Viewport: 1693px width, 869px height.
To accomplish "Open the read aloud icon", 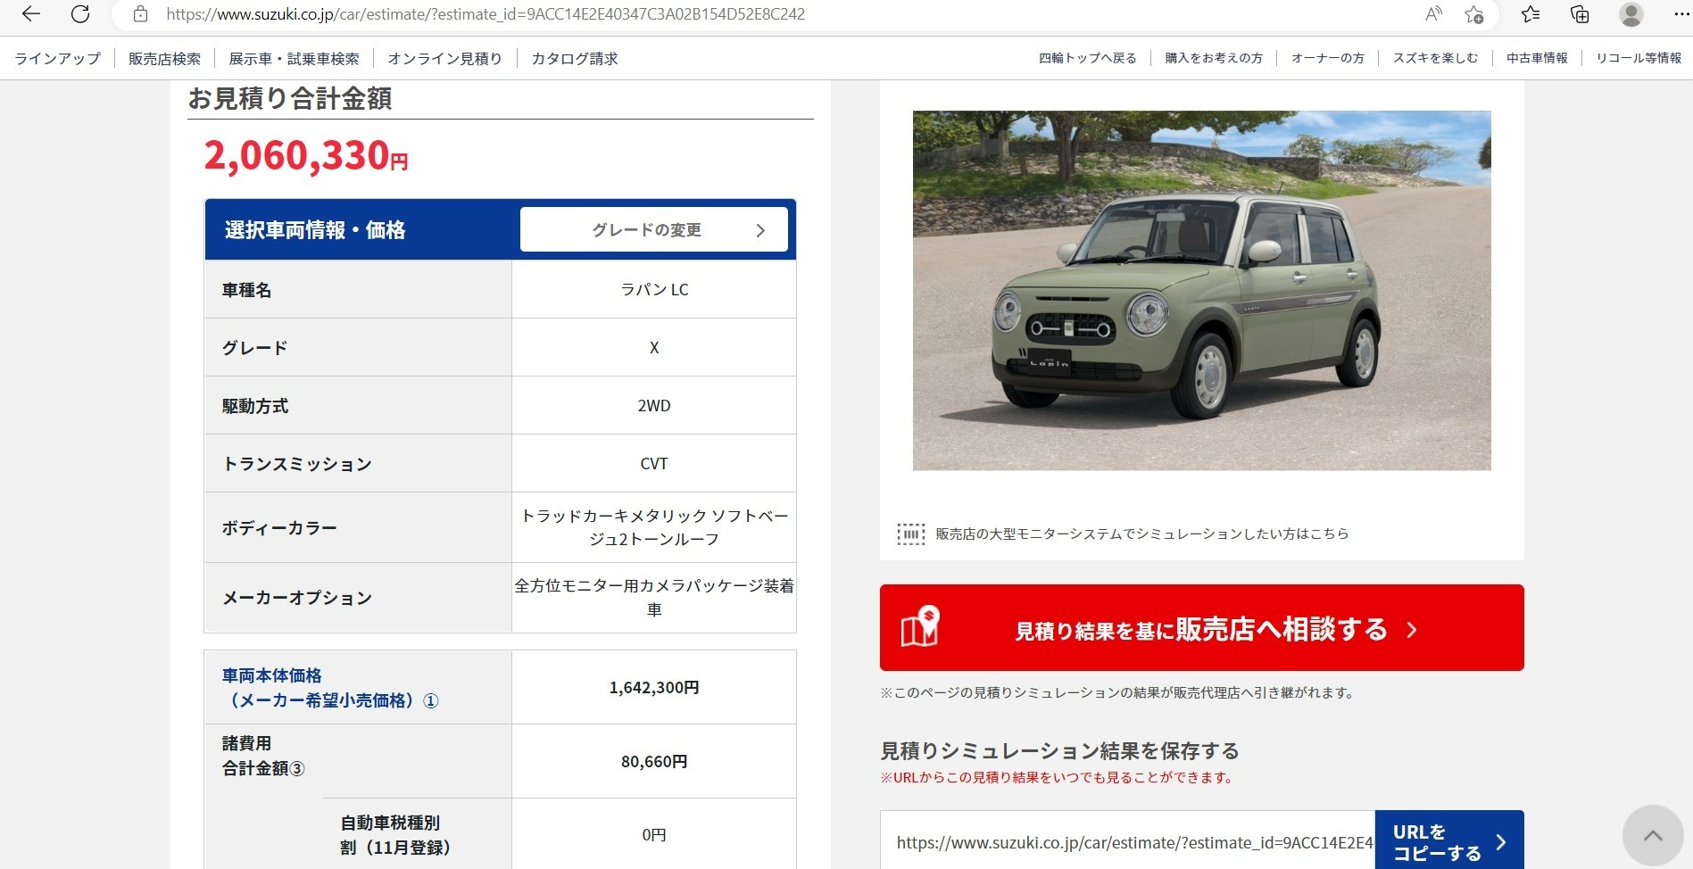I will [x=1433, y=14].
